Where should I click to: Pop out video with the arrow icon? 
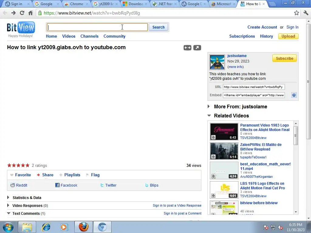tap(197, 48)
